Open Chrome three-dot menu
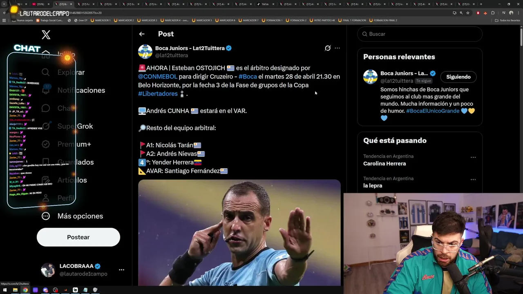Screen dimensions: 523x294 [519, 13]
